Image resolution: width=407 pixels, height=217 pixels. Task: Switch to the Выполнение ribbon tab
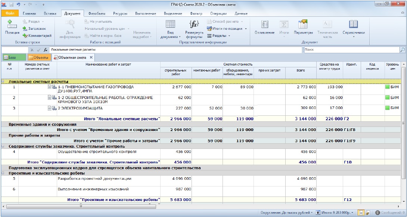[x=146, y=13]
